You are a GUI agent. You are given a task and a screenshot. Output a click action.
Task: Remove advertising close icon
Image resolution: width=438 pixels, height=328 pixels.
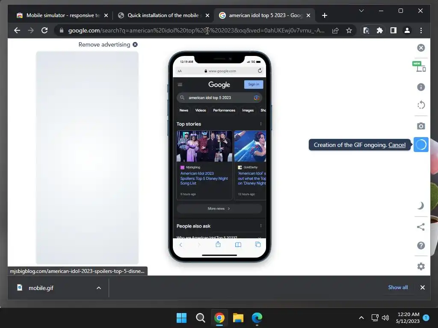pos(135,44)
